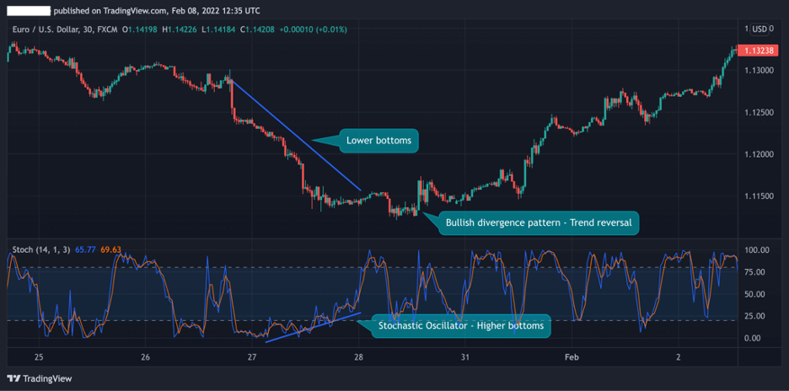Select the blue ascending trendline on stochastic pane
The width and height of the screenshot is (789, 391).
pyautogui.click(x=313, y=328)
